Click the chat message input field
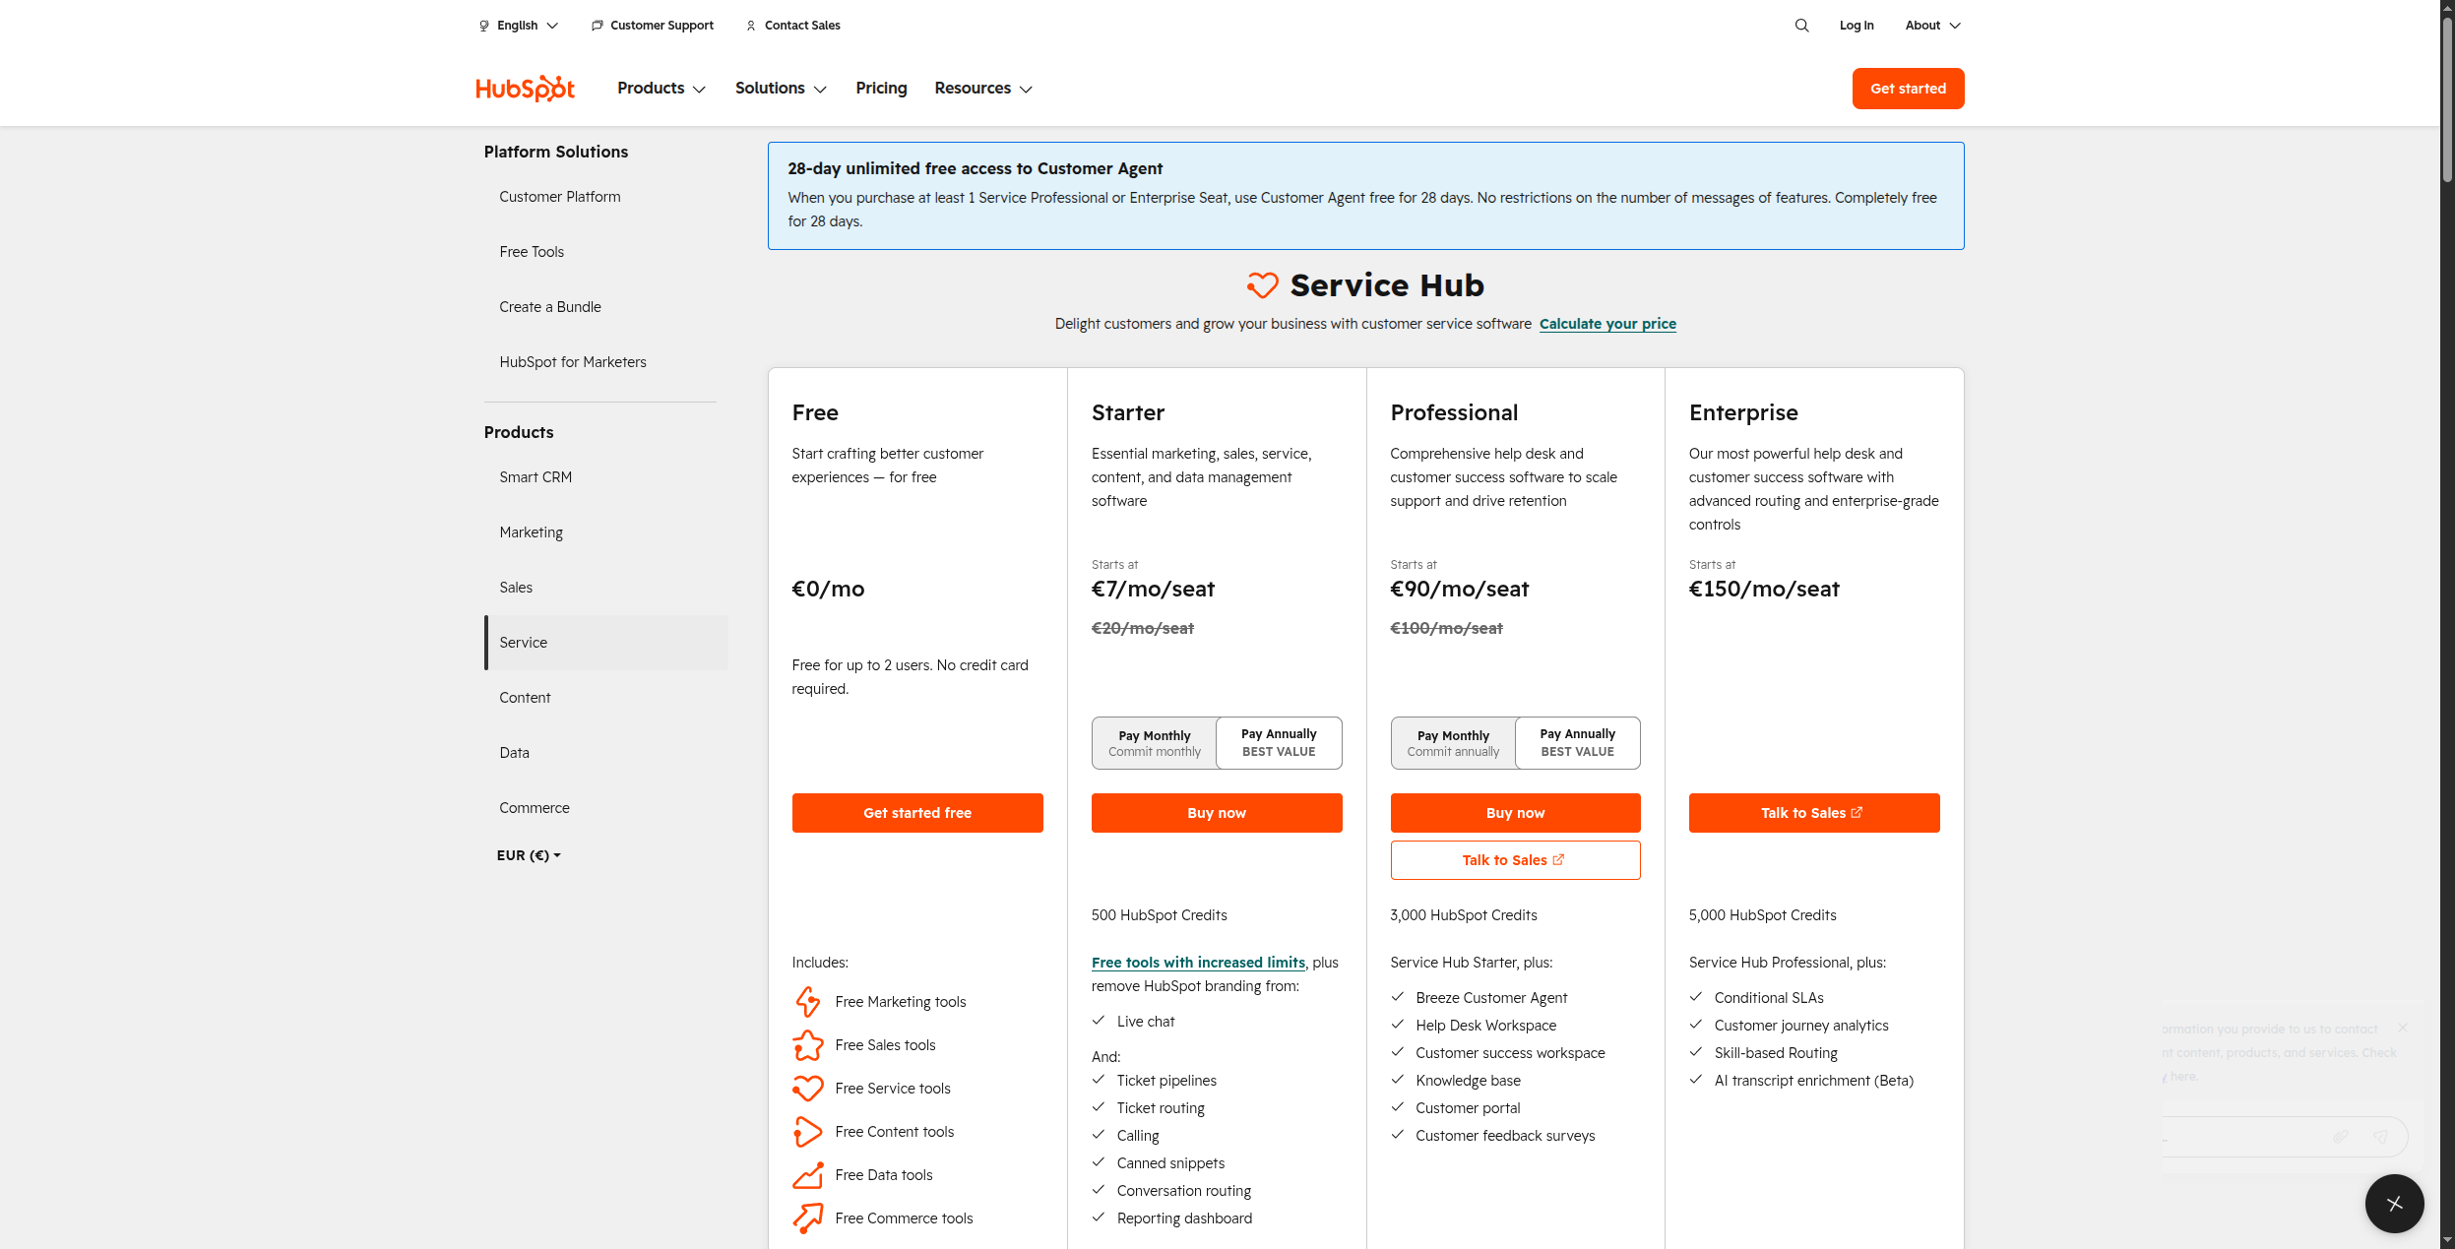The image size is (2455, 1249). coord(2244,1137)
